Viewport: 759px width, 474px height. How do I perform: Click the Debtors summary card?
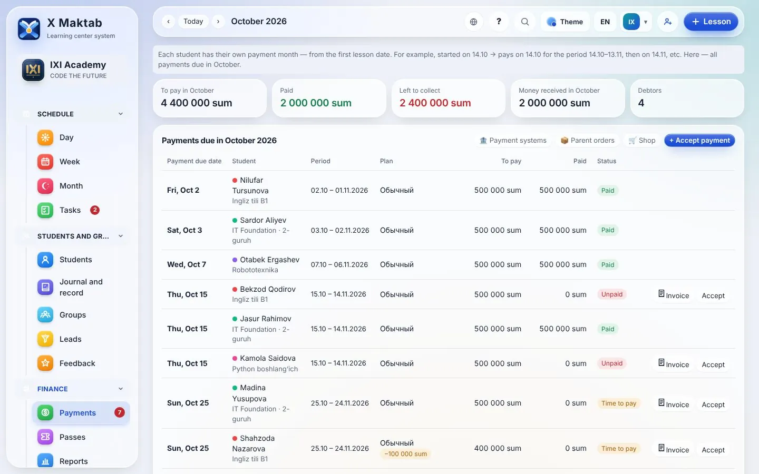(x=687, y=98)
